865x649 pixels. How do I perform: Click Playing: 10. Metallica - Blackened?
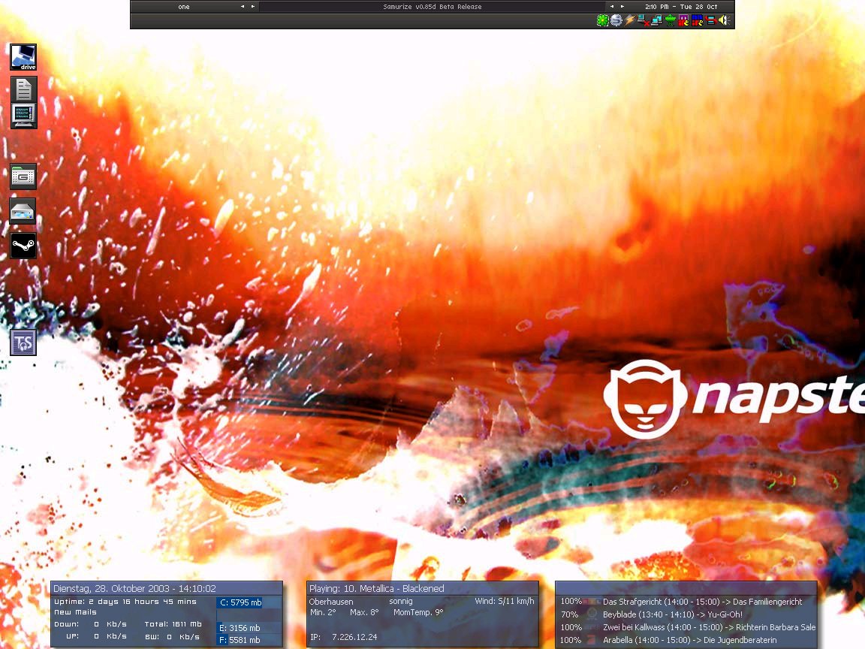click(377, 588)
